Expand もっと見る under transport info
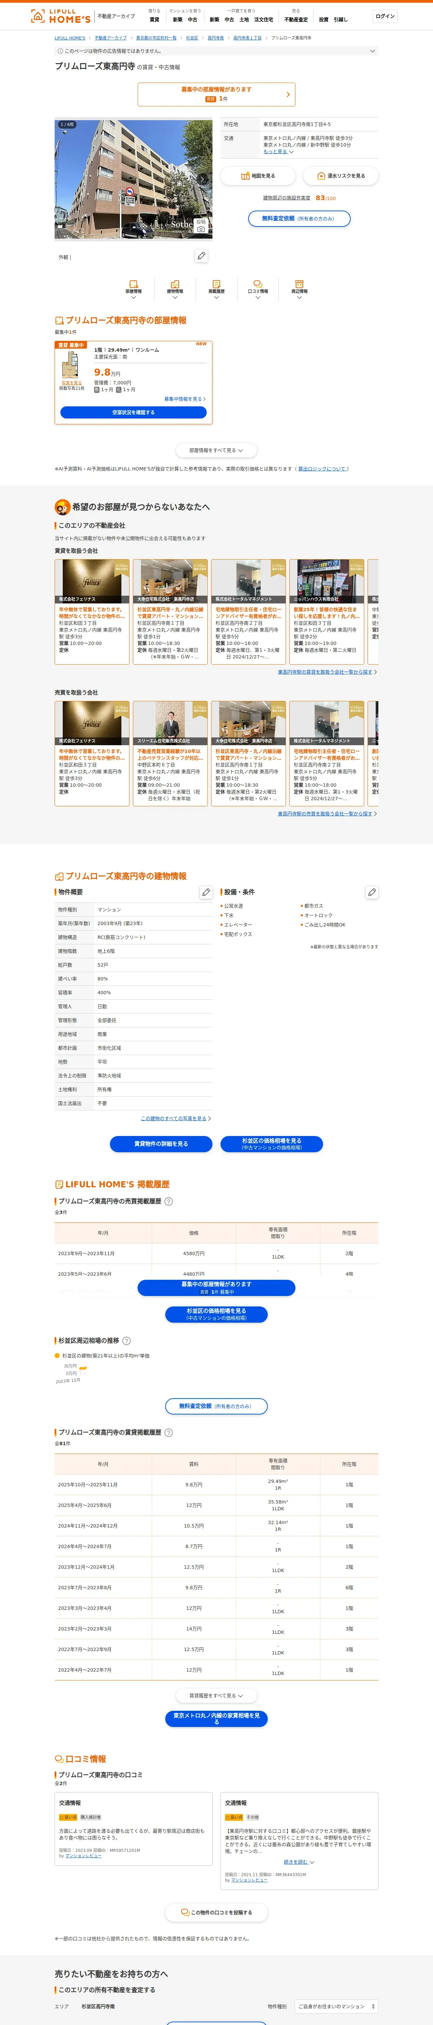The width and height of the screenshot is (433, 2025). pos(278,152)
